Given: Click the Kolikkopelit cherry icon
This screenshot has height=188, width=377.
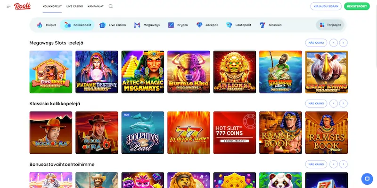Looking at the screenshot, I should click(x=67, y=25).
